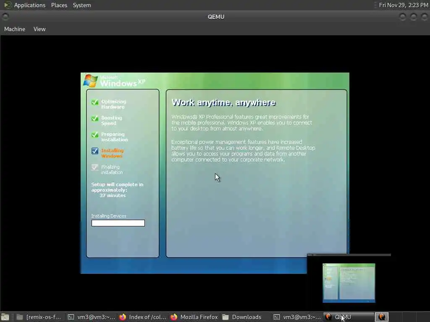Click the '37 minutes' remaining time text
The height and width of the screenshot is (322, 430).
[x=113, y=195]
